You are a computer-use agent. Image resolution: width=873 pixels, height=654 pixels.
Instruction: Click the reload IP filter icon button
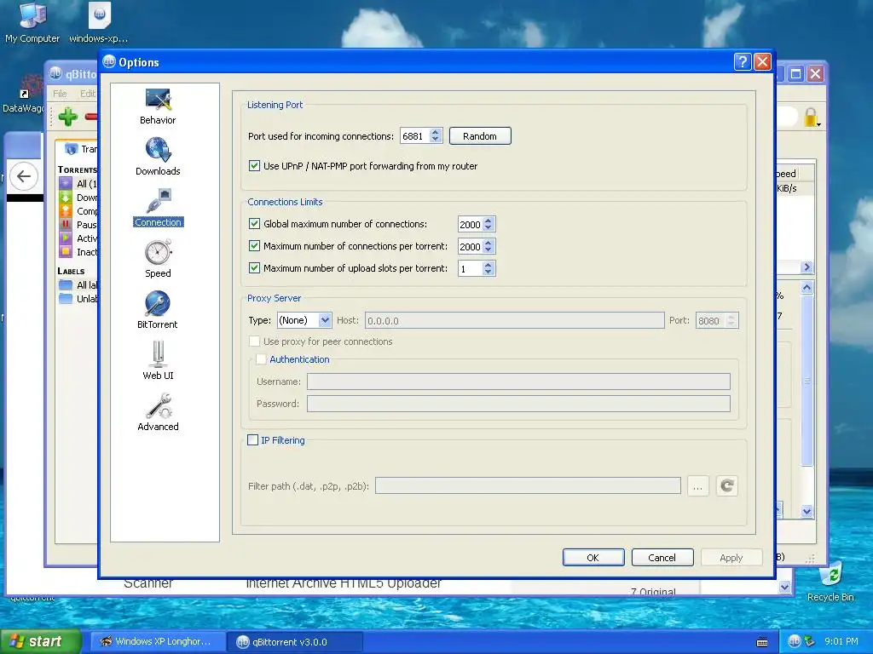[x=726, y=486]
